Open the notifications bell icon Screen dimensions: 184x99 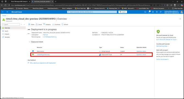tap(149, 12)
